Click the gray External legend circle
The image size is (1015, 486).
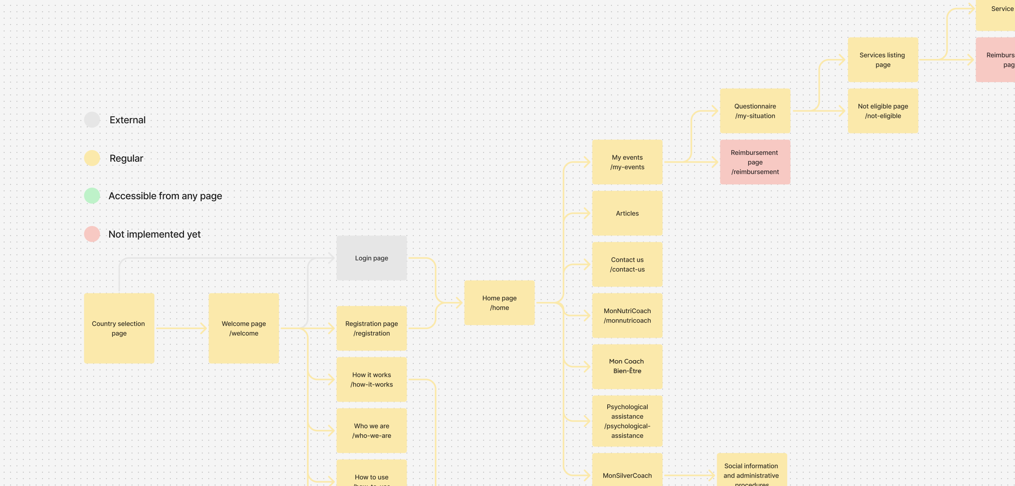point(92,120)
